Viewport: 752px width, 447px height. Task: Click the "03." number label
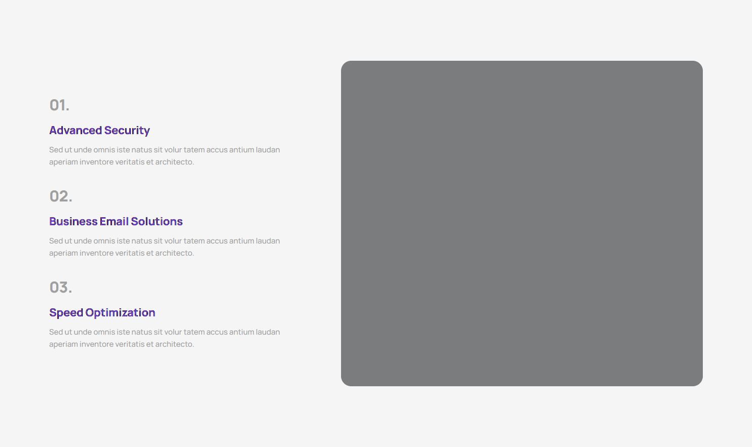[61, 288]
